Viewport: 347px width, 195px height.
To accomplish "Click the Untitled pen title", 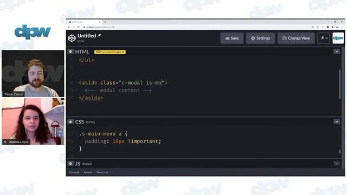I will pos(87,36).
